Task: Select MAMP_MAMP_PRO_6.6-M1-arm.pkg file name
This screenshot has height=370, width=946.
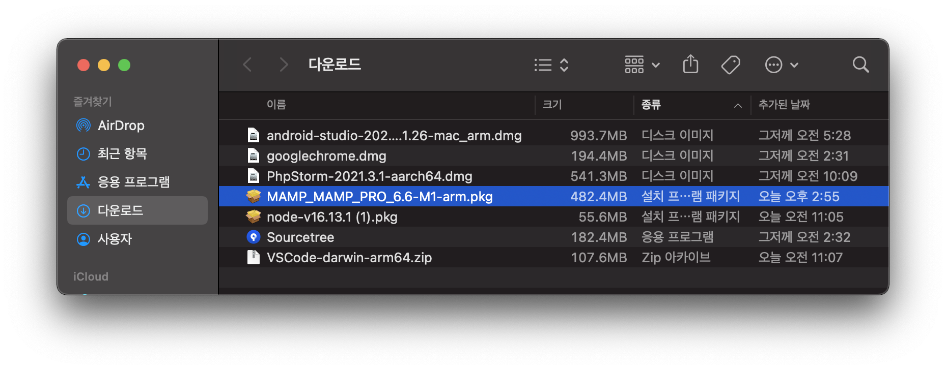Action: (380, 196)
